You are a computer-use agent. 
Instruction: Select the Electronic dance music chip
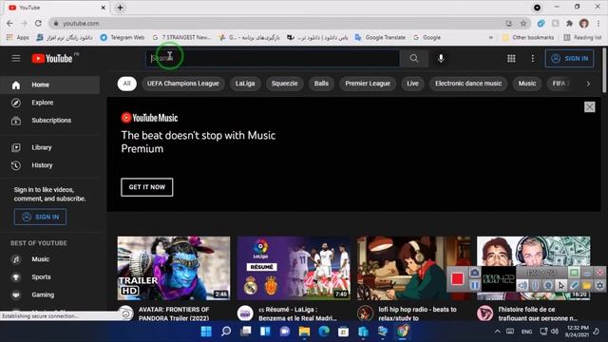(468, 84)
